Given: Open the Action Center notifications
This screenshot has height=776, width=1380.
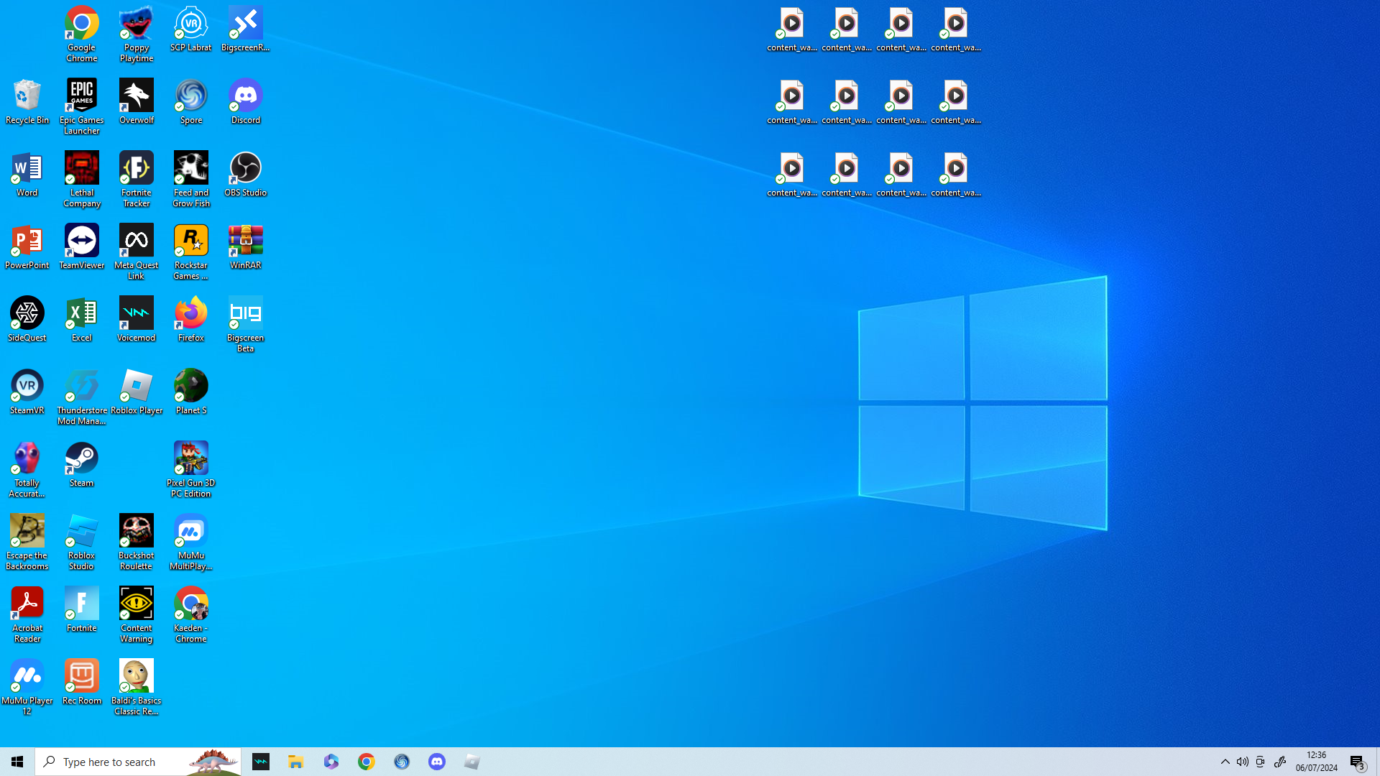Looking at the screenshot, I should pos(1357,762).
